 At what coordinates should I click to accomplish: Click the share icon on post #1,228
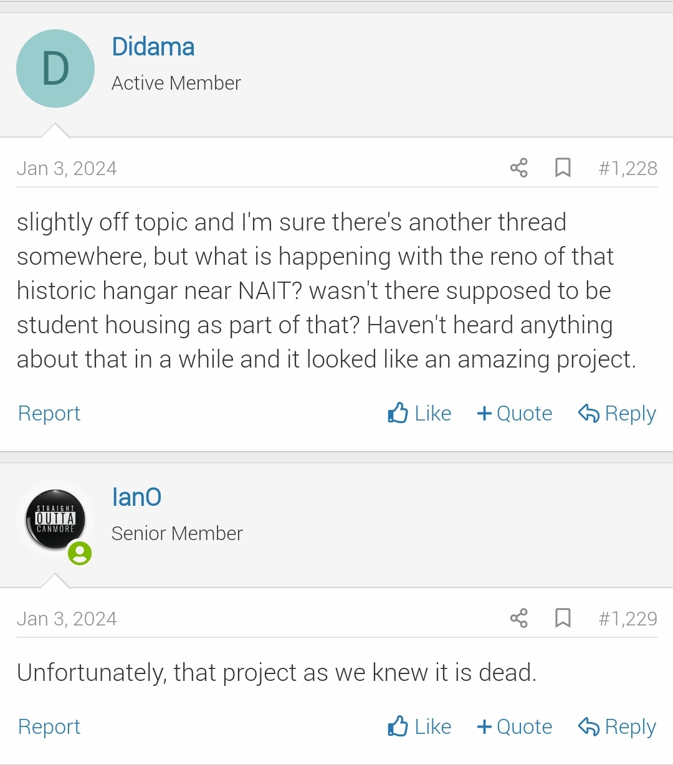(x=518, y=168)
